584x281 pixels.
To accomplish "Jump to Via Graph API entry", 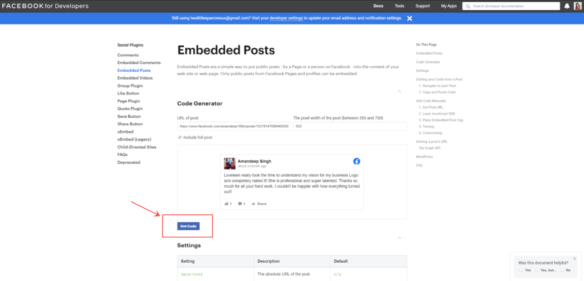I will [429, 148].
